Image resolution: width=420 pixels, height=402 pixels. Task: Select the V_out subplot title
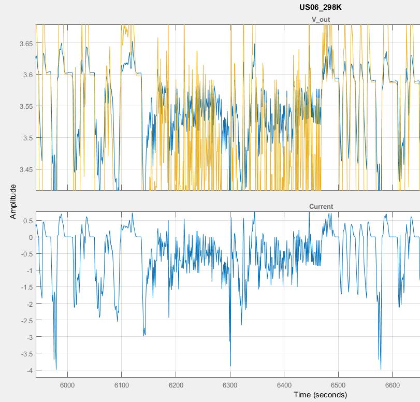pyautogui.click(x=321, y=20)
